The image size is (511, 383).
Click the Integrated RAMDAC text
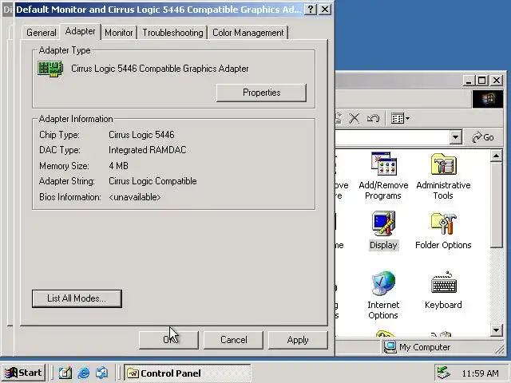pos(147,150)
